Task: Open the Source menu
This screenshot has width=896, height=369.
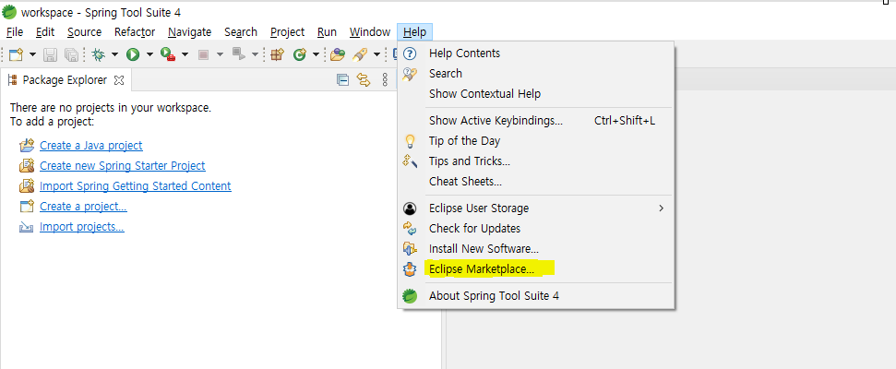Action: pos(84,32)
